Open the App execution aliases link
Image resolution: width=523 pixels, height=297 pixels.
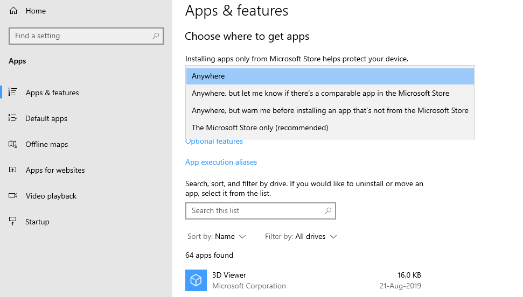pyautogui.click(x=221, y=162)
